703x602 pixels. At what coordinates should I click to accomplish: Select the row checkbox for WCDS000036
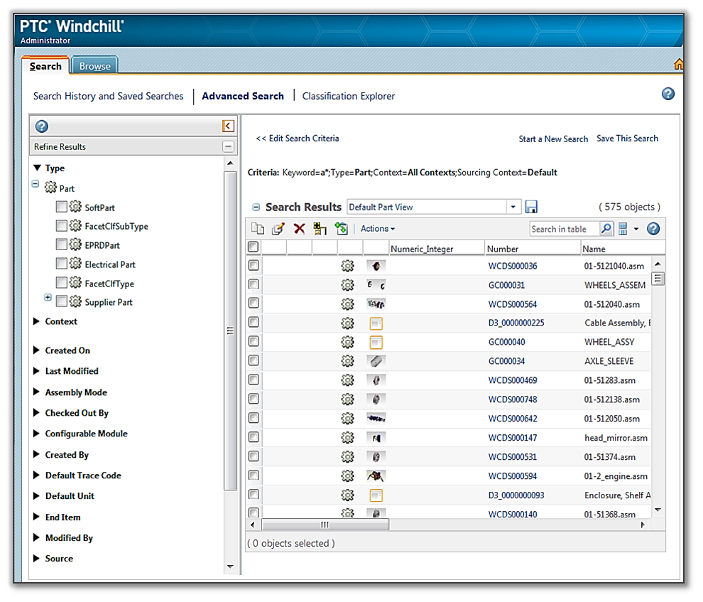click(254, 265)
